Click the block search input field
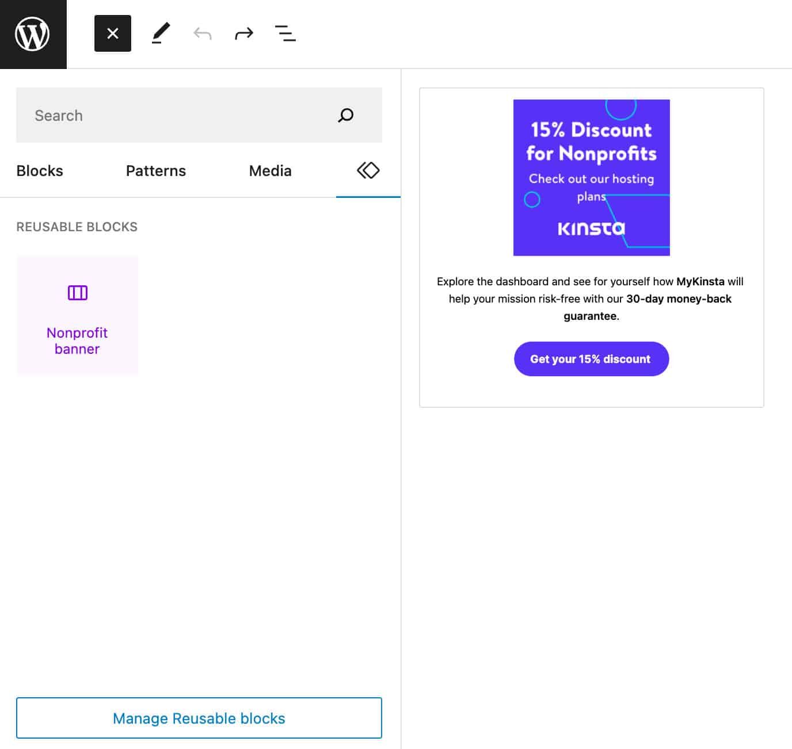 pos(178,116)
